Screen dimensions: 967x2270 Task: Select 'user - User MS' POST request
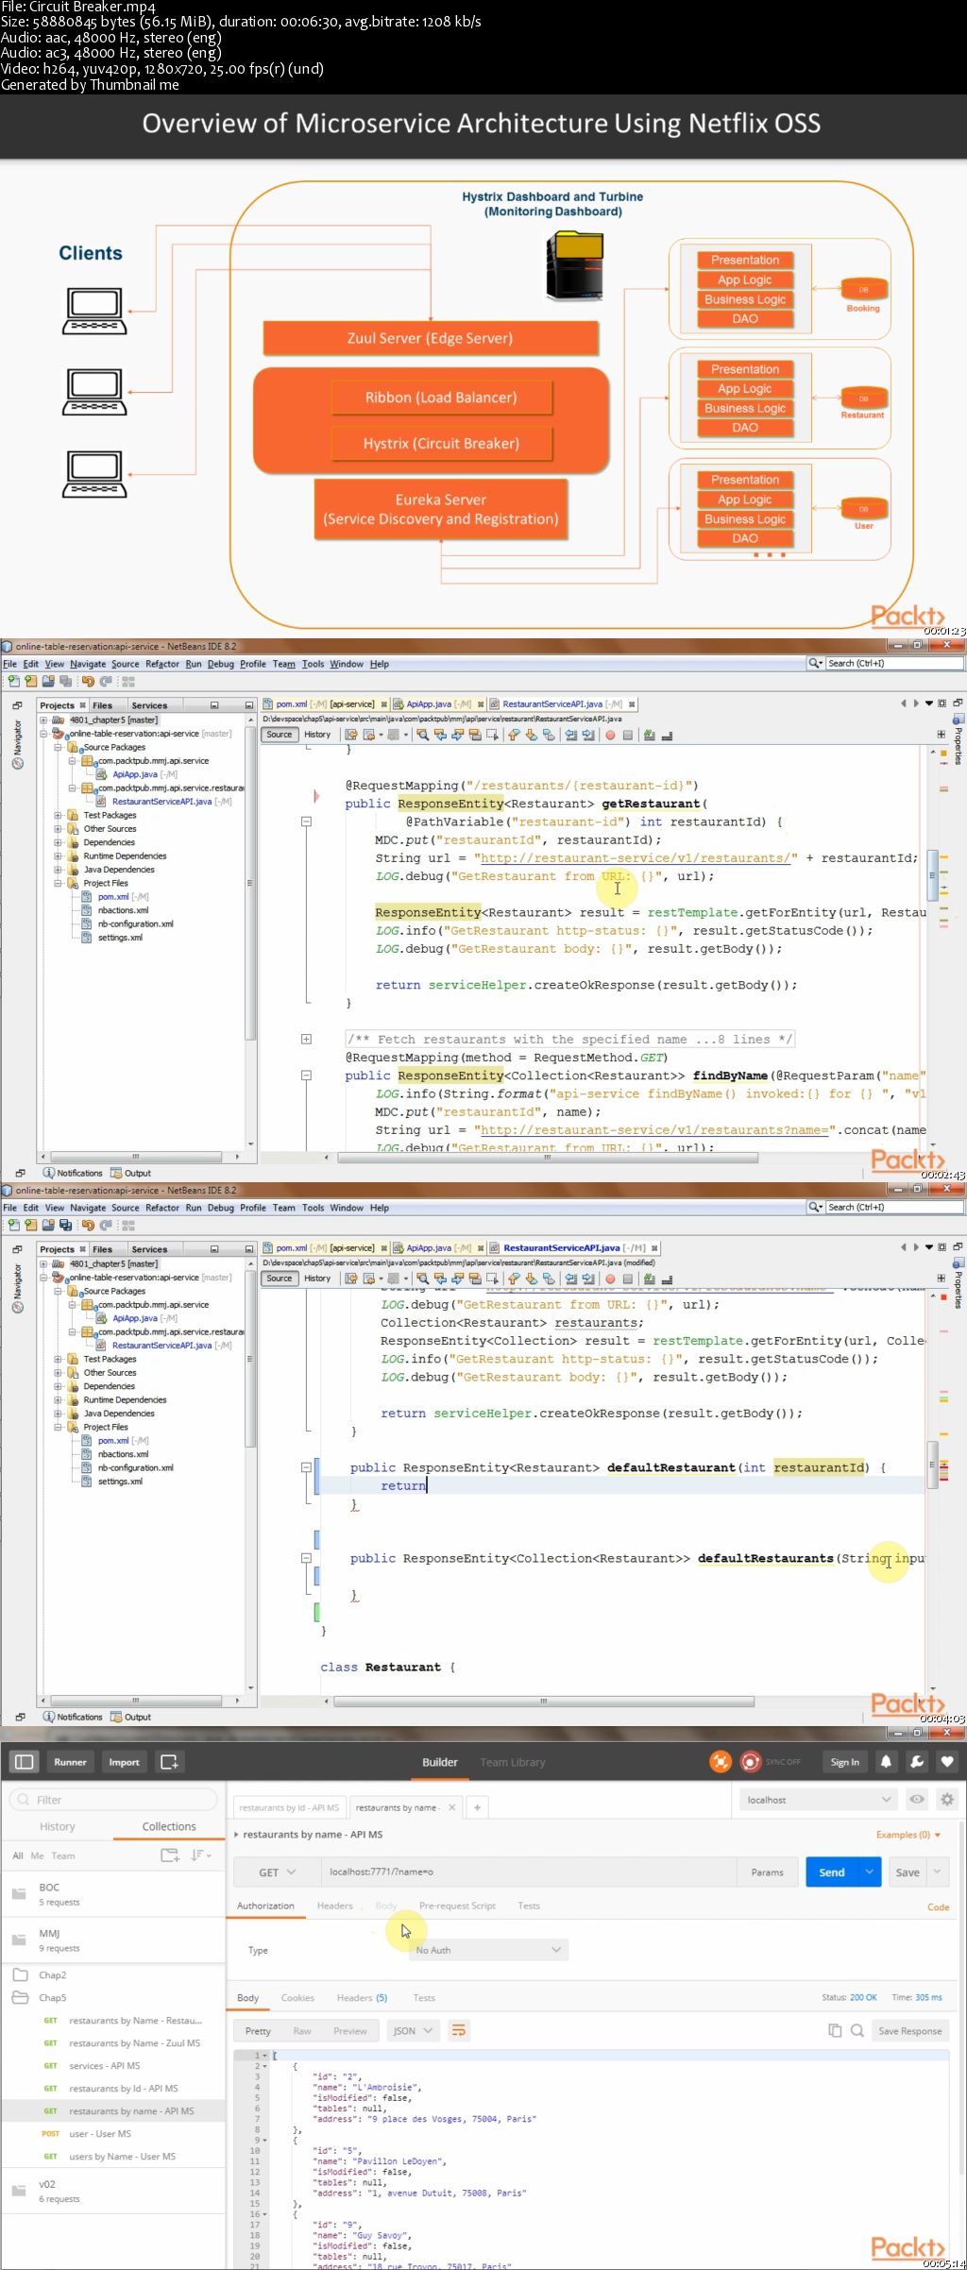[x=113, y=2133]
